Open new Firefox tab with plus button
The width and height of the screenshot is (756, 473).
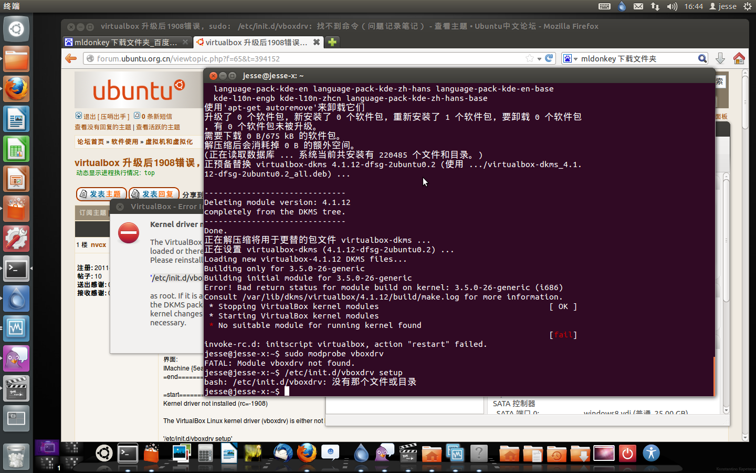click(x=332, y=42)
